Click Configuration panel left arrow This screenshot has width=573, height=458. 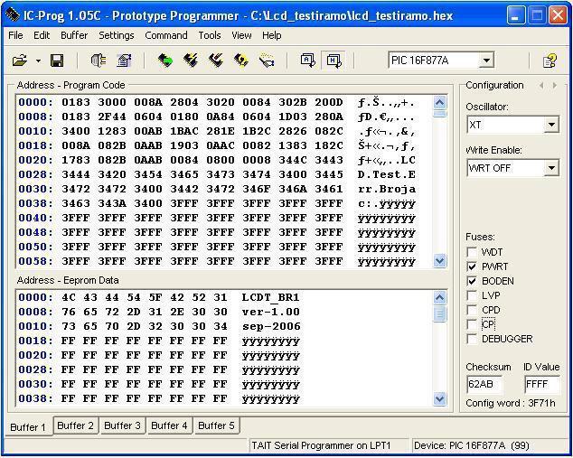tap(541, 86)
